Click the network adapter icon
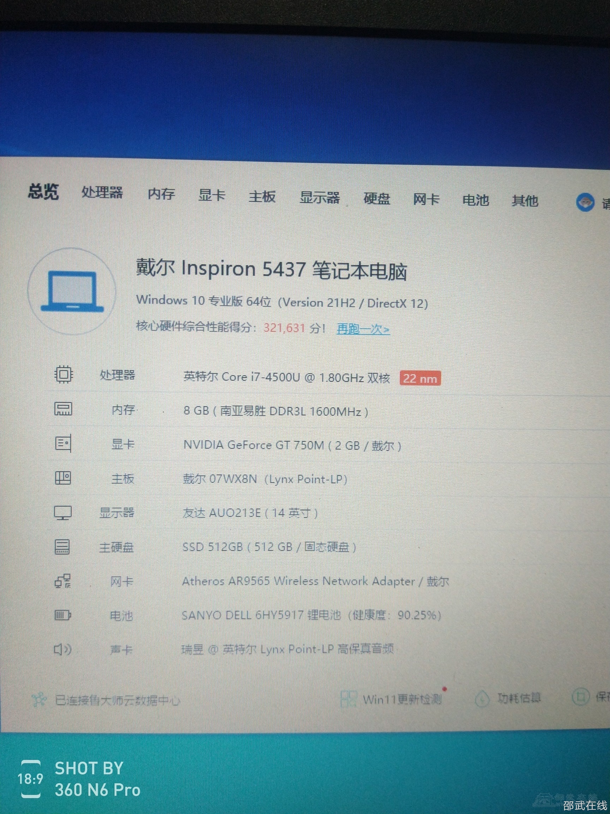 click(63, 581)
